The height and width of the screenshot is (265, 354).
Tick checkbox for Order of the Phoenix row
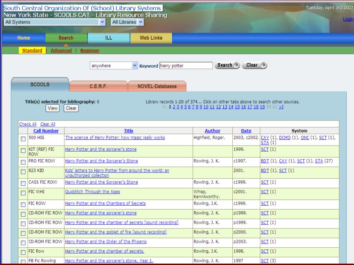pyautogui.click(x=23, y=243)
